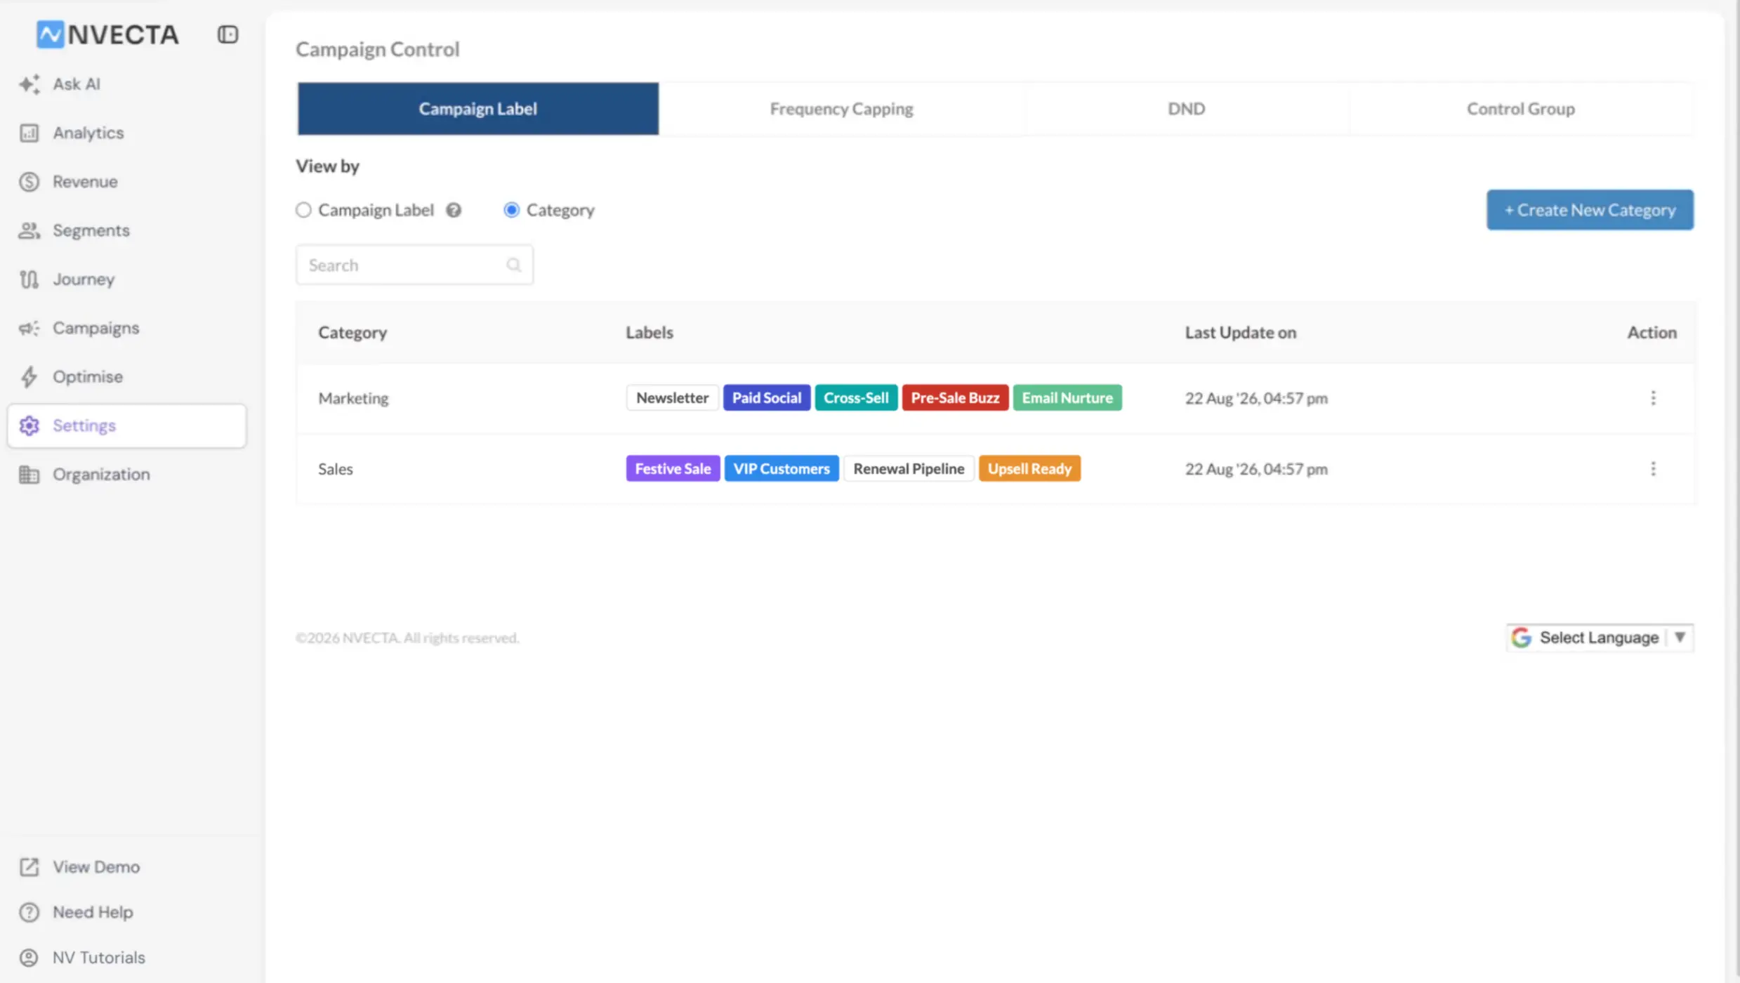Viewport: 1740px width, 983px height.
Task: Click the Pre-Sale Buzz label tag
Action: 955,398
